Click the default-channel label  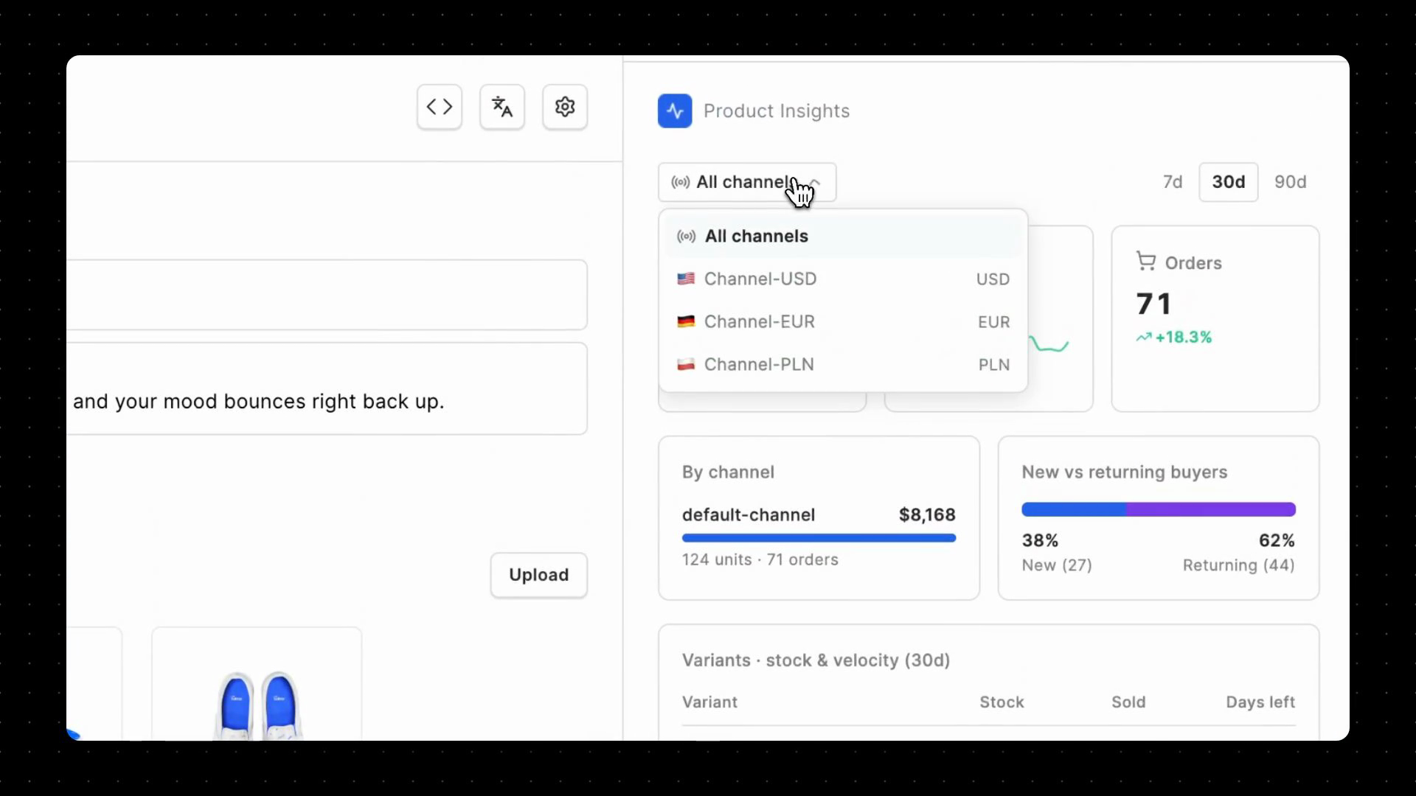(749, 514)
